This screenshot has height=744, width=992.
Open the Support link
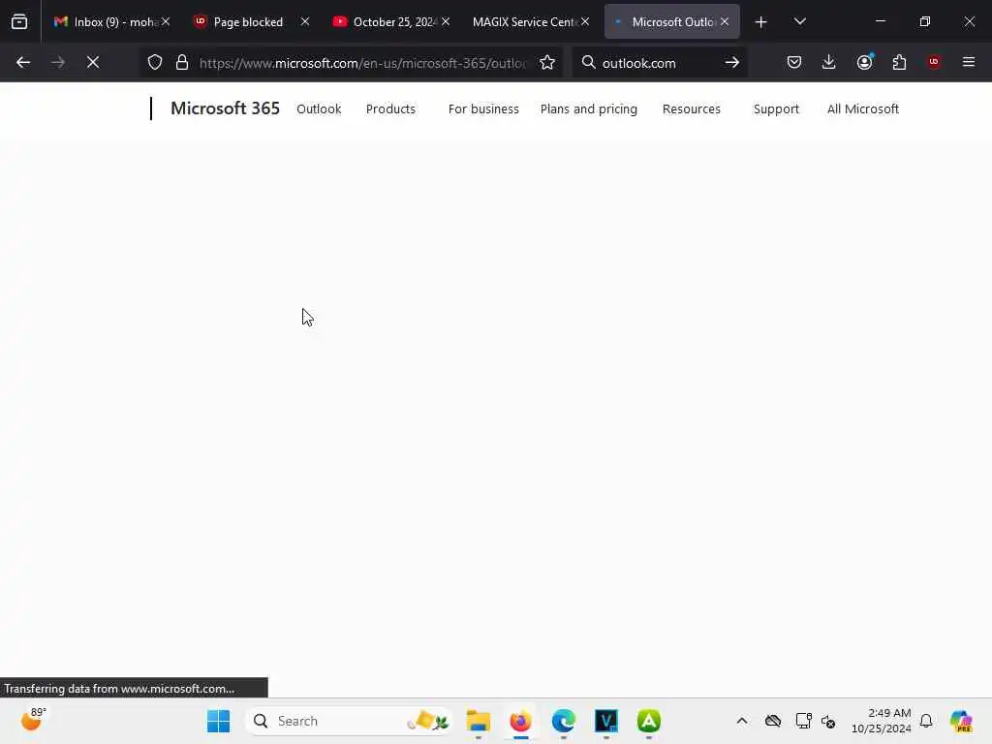click(776, 108)
